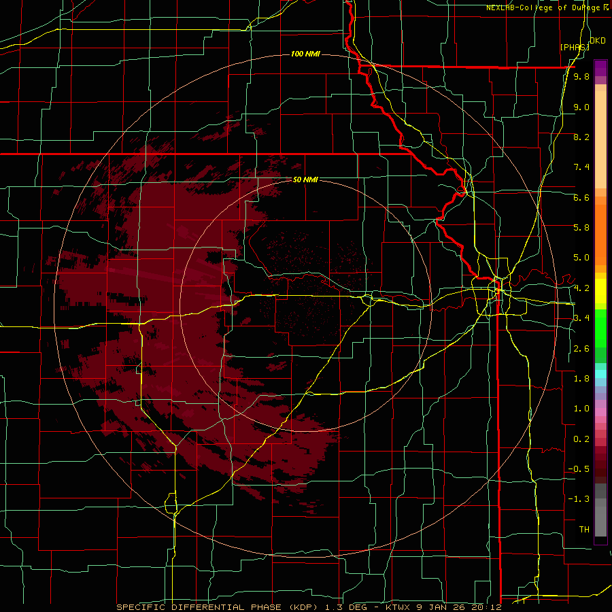
Task: Click the TH label on the scale
Action: (584, 530)
